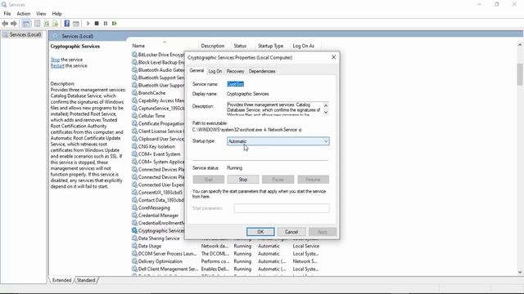Click the Credential Manager service icon
The image size is (524, 294).
134,216
